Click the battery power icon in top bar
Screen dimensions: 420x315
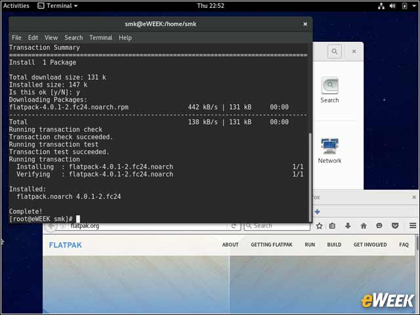coord(405,6)
